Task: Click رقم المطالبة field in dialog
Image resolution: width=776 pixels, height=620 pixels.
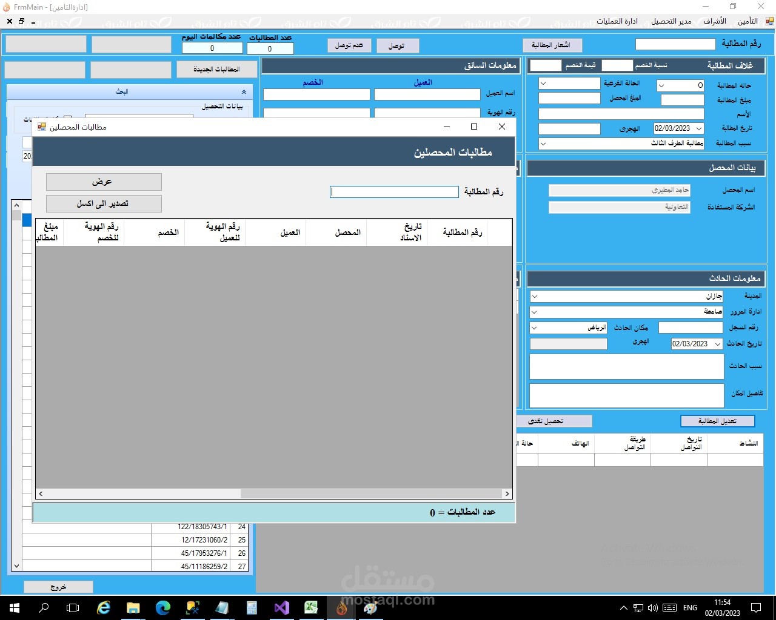Action: 394,192
